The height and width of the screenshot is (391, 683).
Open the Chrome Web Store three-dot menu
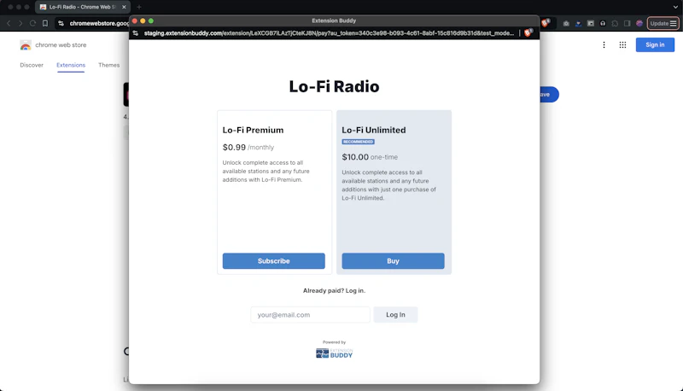(604, 45)
